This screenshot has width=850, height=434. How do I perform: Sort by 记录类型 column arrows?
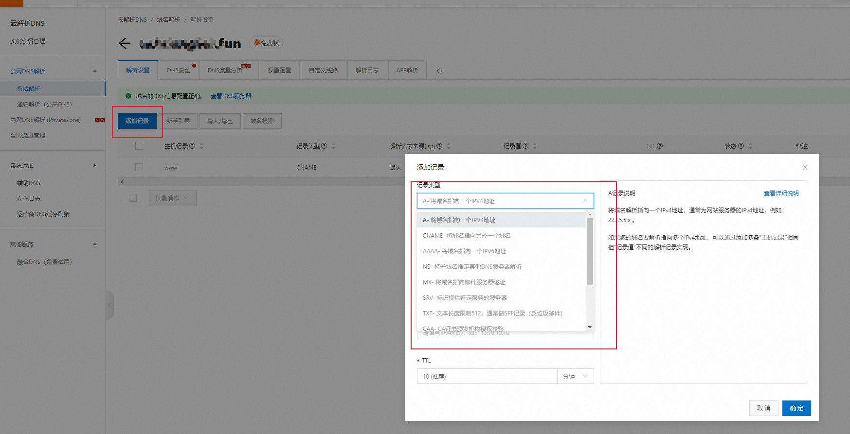pyautogui.click(x=333, y=146)
